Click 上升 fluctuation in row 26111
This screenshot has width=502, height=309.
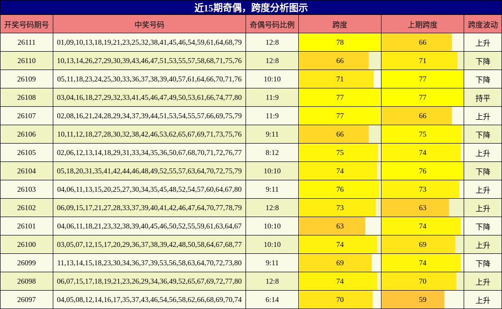click(483, 43)
